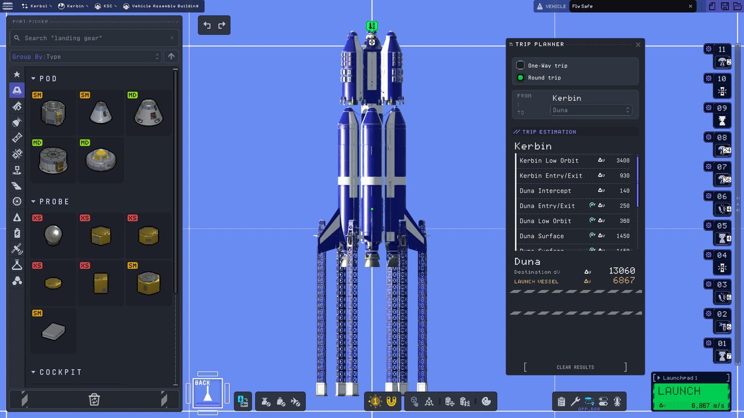Viewport: 744px width, 418px height.
Task: Collapse the POD section
Action: coord(34,78)
